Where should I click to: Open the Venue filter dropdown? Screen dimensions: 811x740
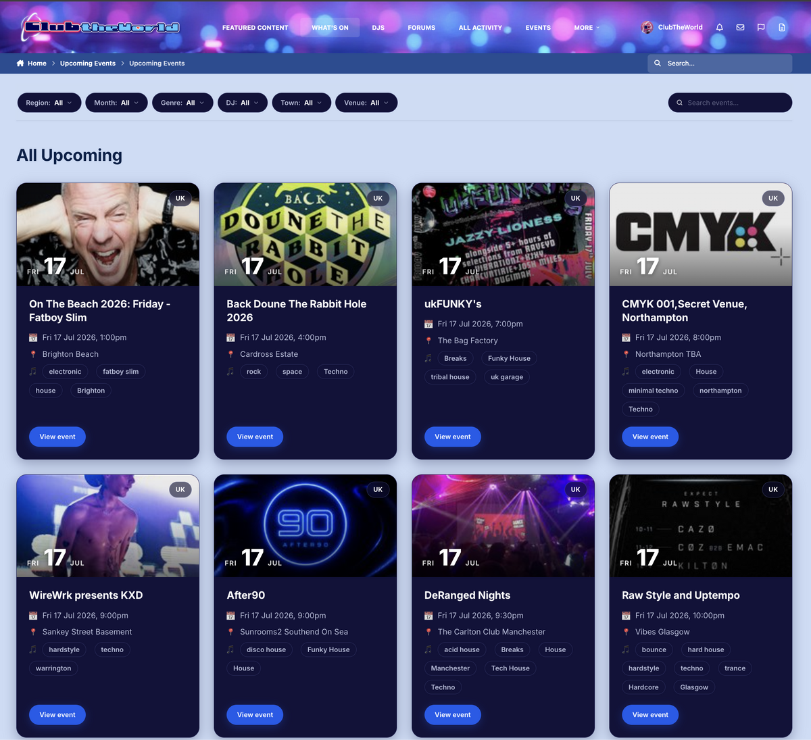(x=366, y=103)
